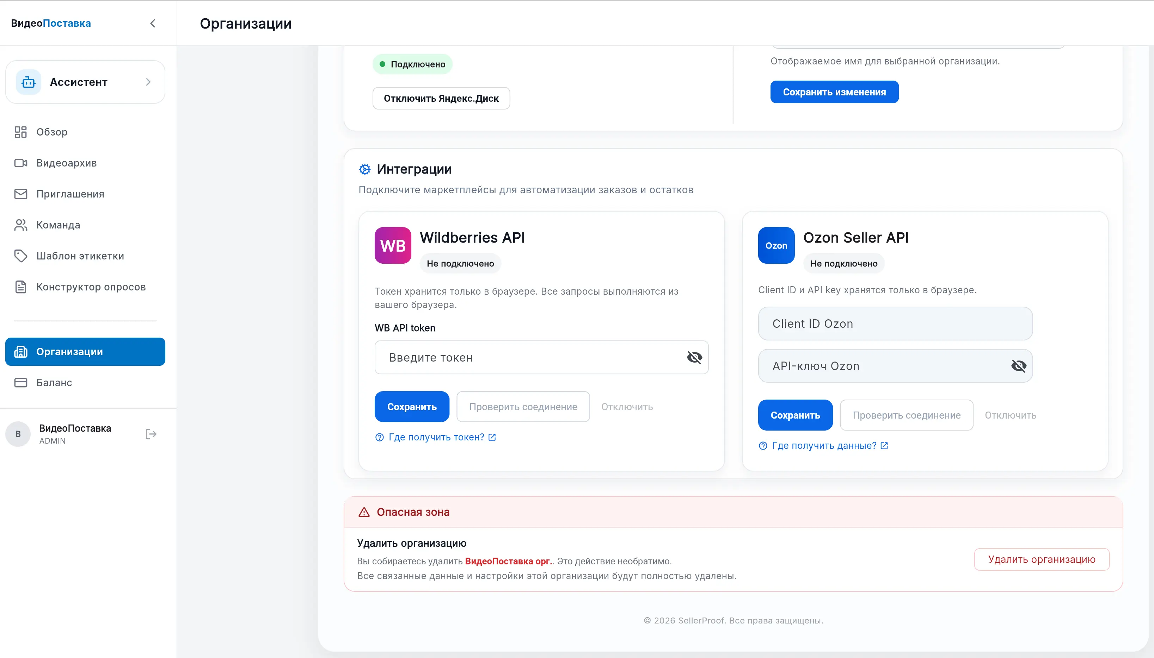The width and height of the screenshot is (1154, 658).
Task: Open the Где получить данные? link
Action: [x=824, y=446]
